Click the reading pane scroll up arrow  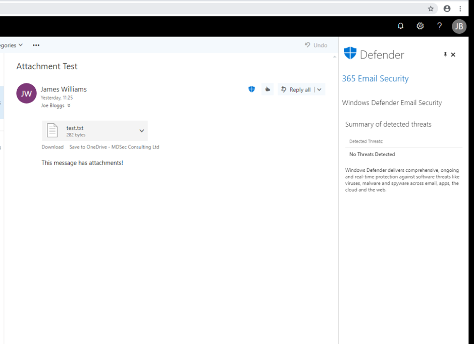[335, 57]
